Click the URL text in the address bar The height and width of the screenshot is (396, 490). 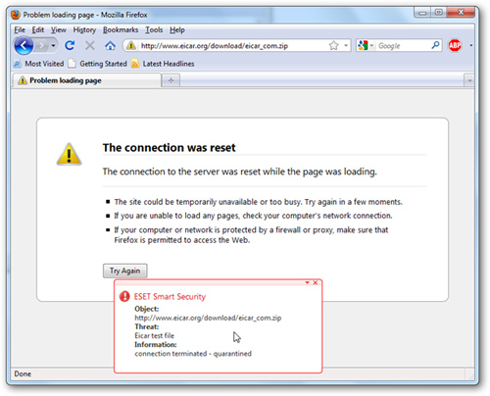point(215,46)
